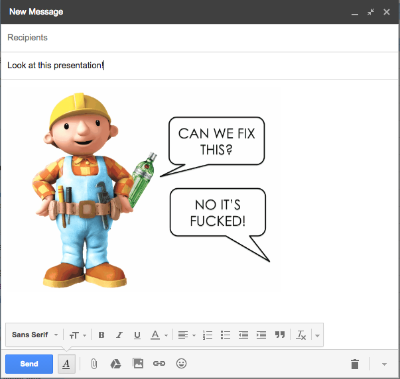Click the insert photo icon

[x=138, y=364]
